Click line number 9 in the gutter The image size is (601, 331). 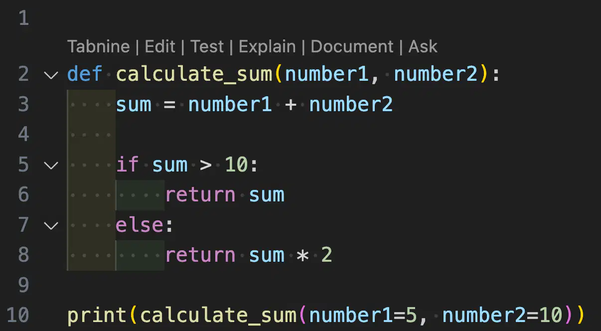[23, 285]
